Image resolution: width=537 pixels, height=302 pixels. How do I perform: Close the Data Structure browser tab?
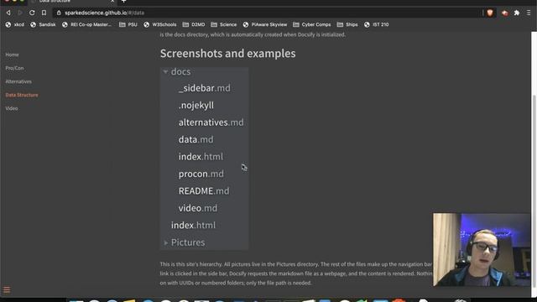click(x=112, y=2)
